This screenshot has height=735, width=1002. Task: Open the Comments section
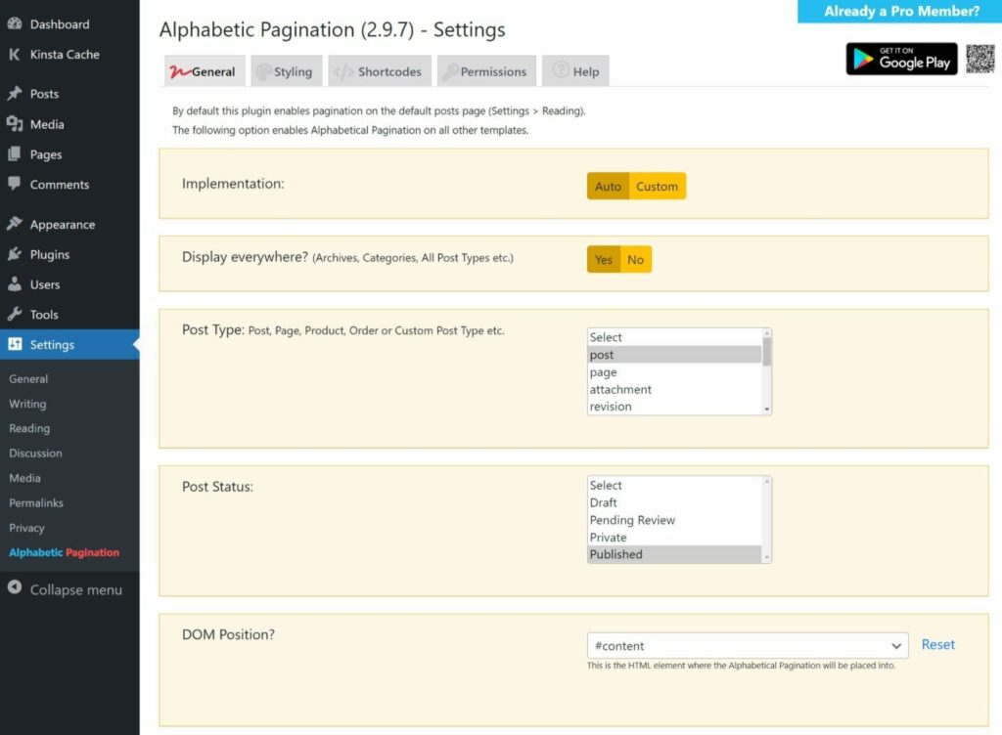(58, 185)
